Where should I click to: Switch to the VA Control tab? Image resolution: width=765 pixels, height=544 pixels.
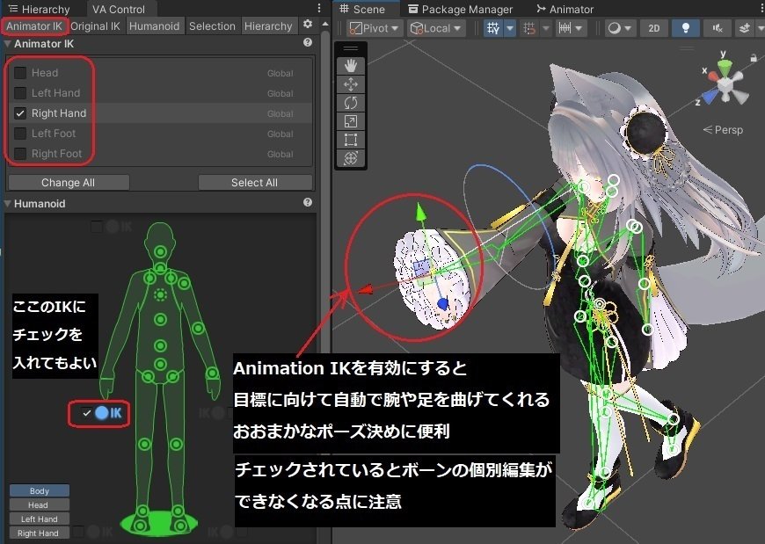(x=119, y=9)
